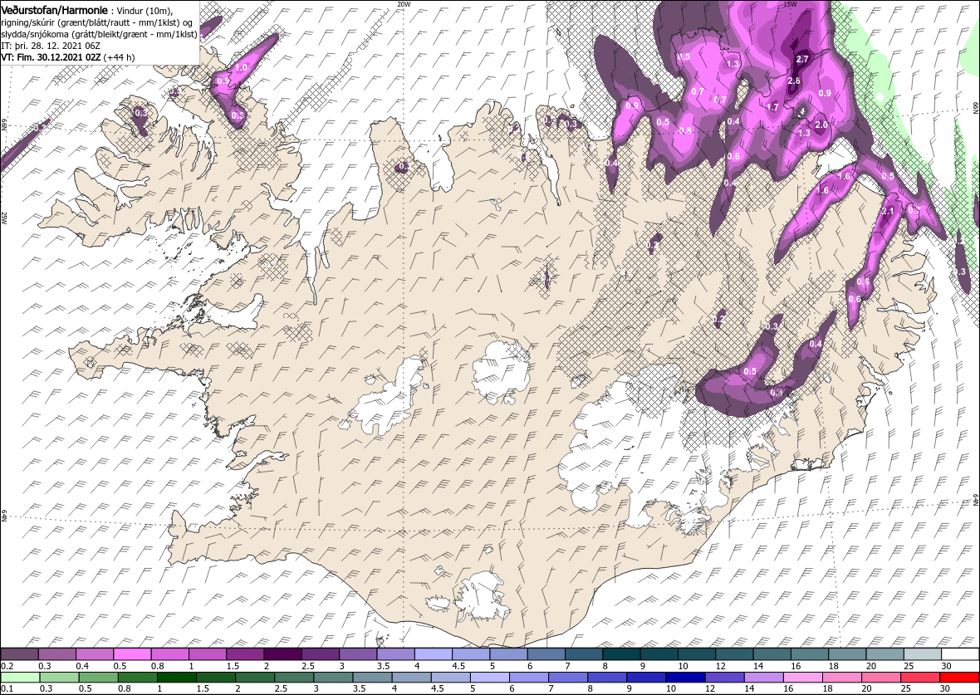980x695 pixels.
Task: Click the 25W longitude label on left edge
Action: 4,218
